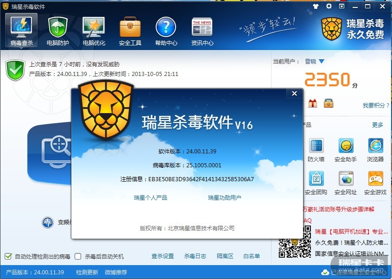Open the title bar dropdown menu icon
The image size is (392, 279).
tap(342, 6)
